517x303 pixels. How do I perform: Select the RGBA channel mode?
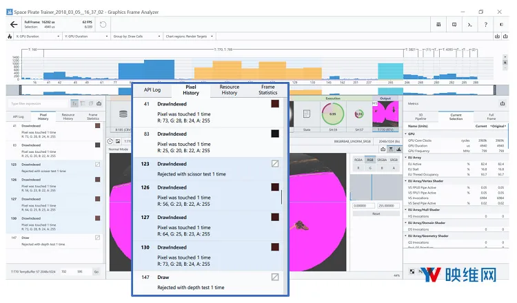[358, 160]
